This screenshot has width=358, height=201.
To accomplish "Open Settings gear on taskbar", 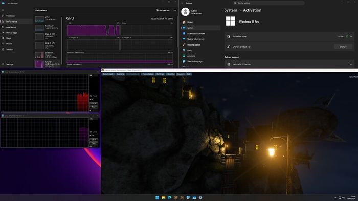I will 200,198.
